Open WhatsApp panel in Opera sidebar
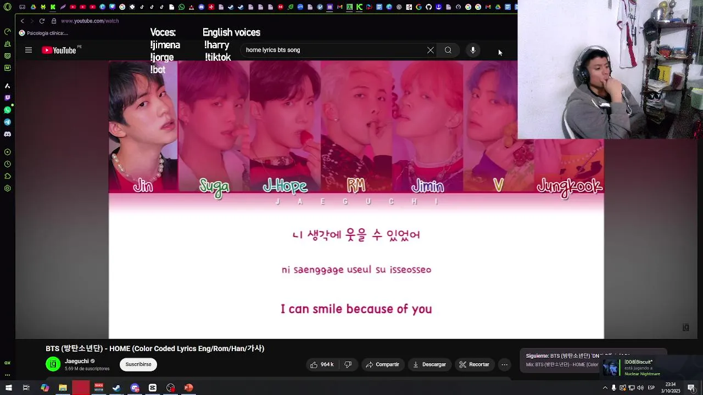The height and width of the screenshot is (395, 703). click(8, 110)
